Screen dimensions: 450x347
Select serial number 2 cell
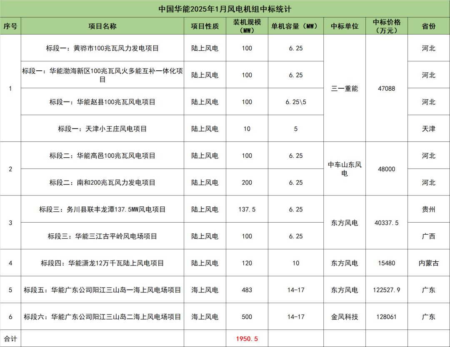coord(10,169)
